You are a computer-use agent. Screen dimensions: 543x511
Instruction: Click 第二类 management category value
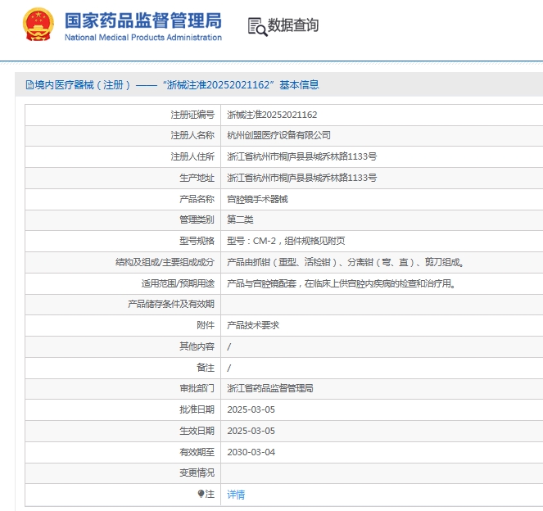pyautogui.click(x=240, y=219)
